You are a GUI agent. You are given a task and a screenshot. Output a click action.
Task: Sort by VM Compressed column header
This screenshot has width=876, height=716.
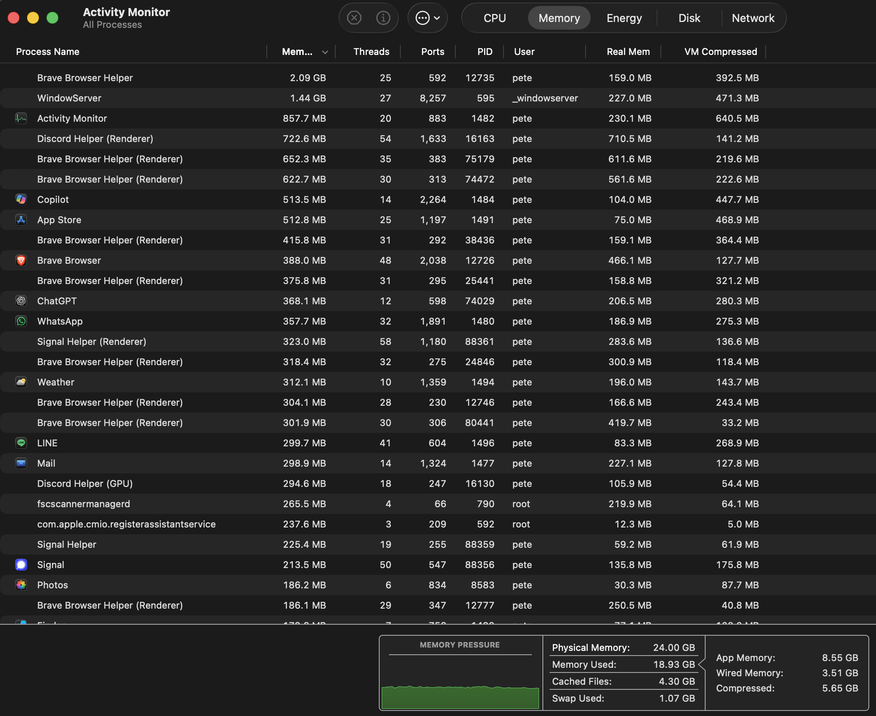pos(720,52)
